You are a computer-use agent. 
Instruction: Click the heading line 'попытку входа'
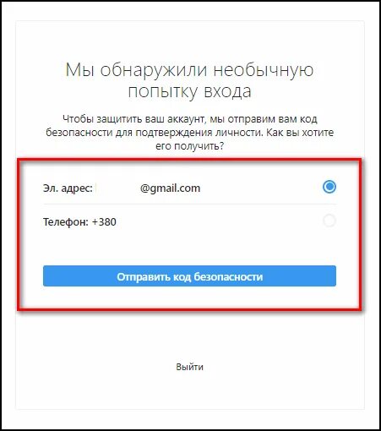[x=189, y=91]
